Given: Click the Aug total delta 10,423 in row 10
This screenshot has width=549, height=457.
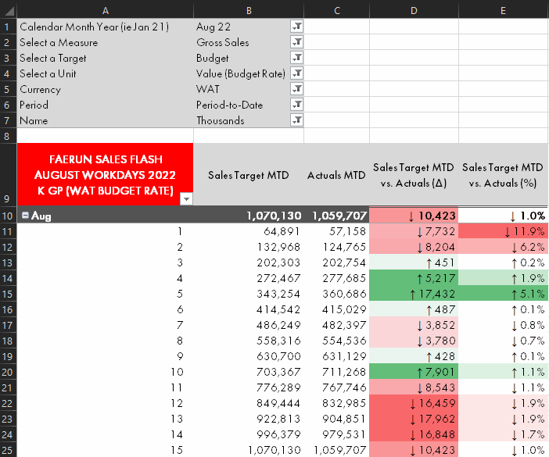Looking at the screenshot, I should (414, 216).
